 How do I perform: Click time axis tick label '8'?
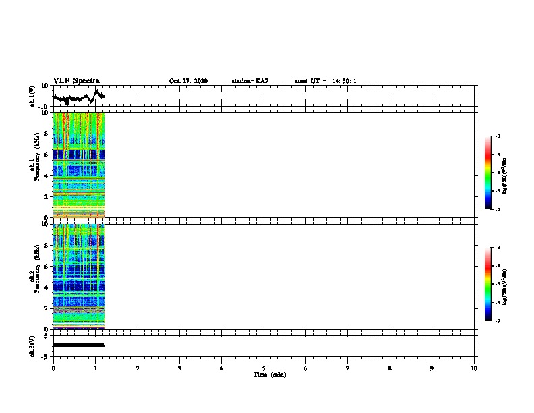390,368
